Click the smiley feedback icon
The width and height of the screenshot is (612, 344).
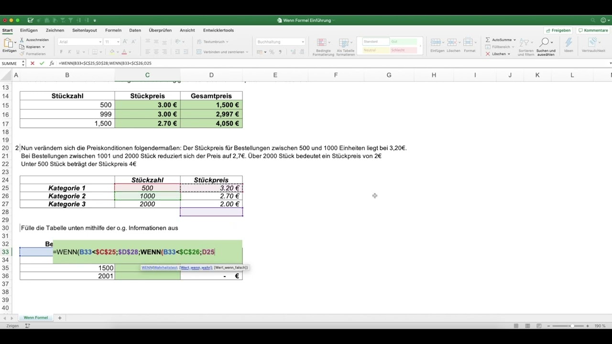point(603,20)
